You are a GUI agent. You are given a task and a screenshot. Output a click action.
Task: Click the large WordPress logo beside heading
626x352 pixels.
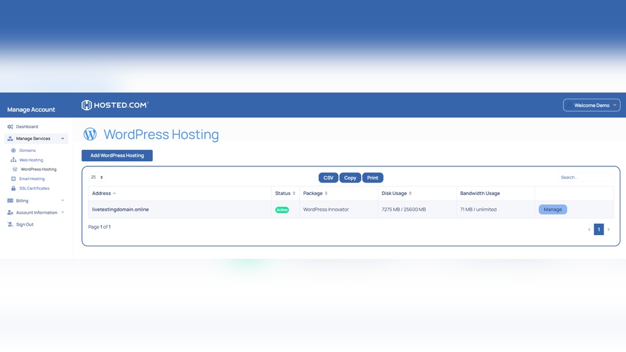[90, 134]
